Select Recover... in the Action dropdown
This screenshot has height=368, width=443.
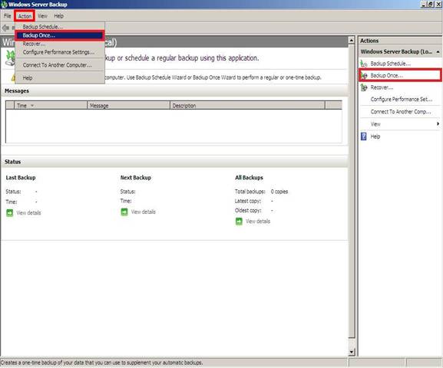pos(60,44)
